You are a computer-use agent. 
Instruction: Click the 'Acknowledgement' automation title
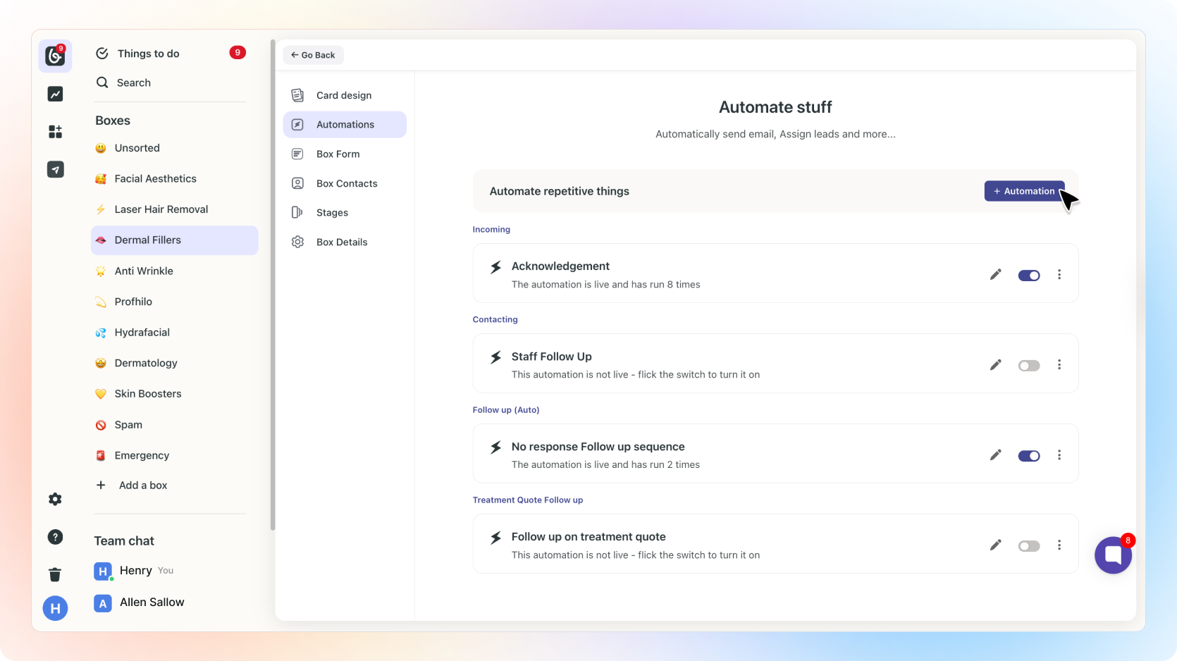pyautogui.click(x=560, y=266)
